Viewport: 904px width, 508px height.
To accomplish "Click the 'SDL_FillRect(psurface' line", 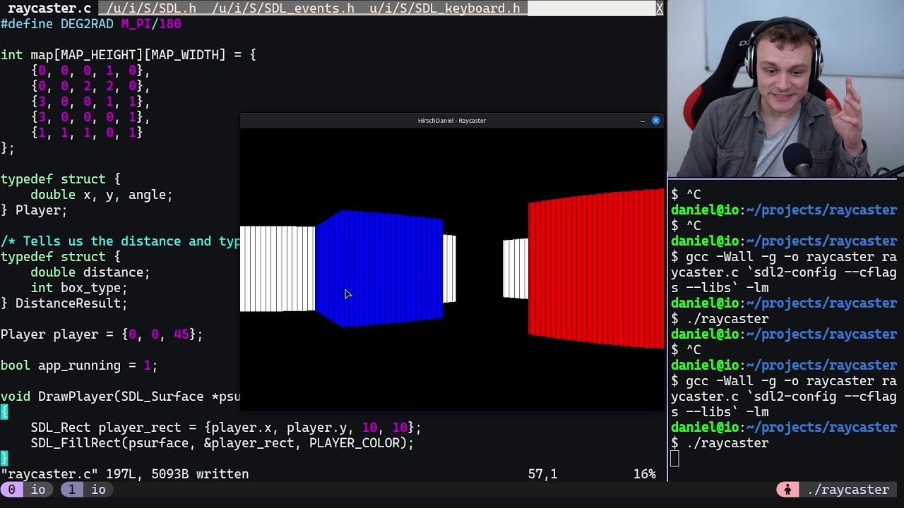I will click(222, 443).
